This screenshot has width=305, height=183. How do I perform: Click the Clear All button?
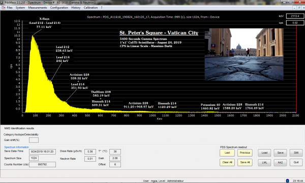(x=227, y=162)
